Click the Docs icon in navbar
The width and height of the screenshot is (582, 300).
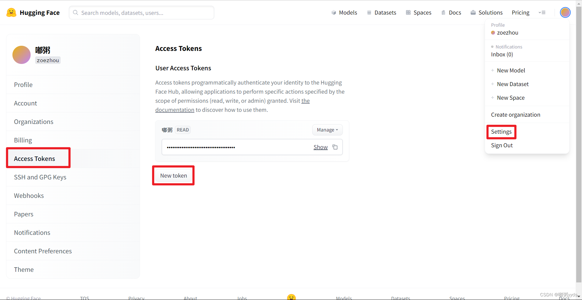pyautogui.click(x=443, y=12)
